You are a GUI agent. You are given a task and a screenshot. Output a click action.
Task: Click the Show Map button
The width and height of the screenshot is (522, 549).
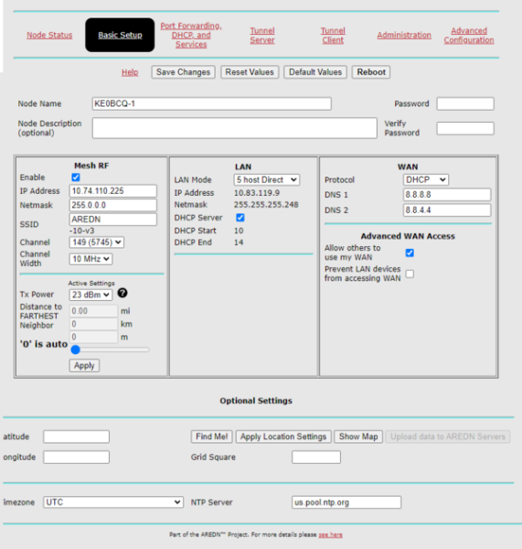(x=358, y=436)
